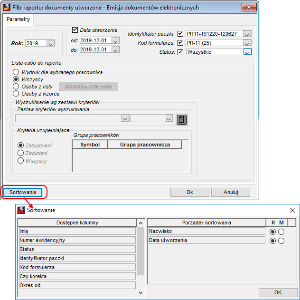Toggle the Status filter checkbox
The image size is (300, 300).
click(x=180, y=52)
